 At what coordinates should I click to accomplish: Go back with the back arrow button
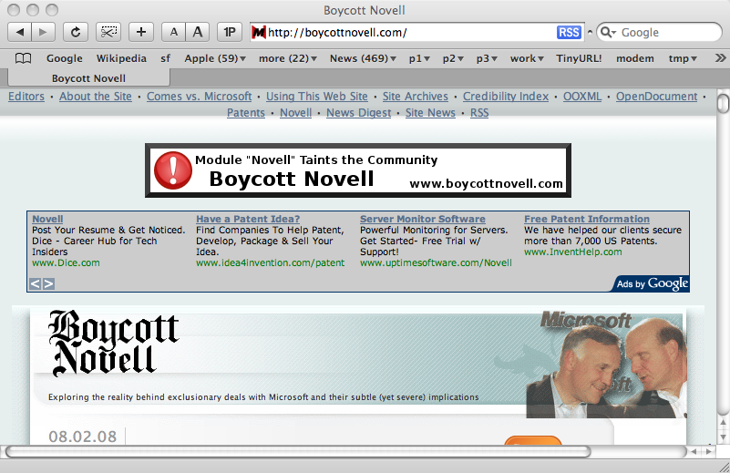(20, 32)
